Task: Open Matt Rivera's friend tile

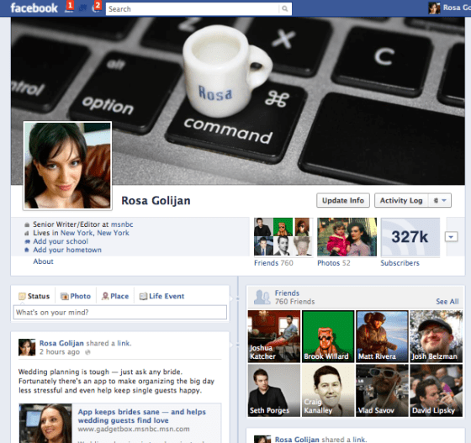Action: pyautogui.click(x=382, y=336)
